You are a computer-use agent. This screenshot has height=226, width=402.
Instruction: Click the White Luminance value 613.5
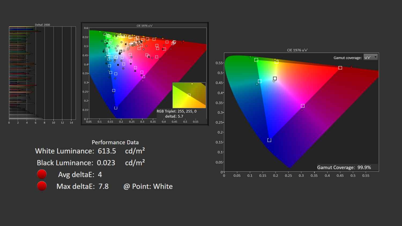click(x=107, y=151)
